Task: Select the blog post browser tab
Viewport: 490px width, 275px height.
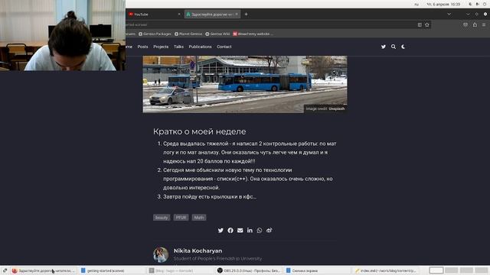Action: 212,15
